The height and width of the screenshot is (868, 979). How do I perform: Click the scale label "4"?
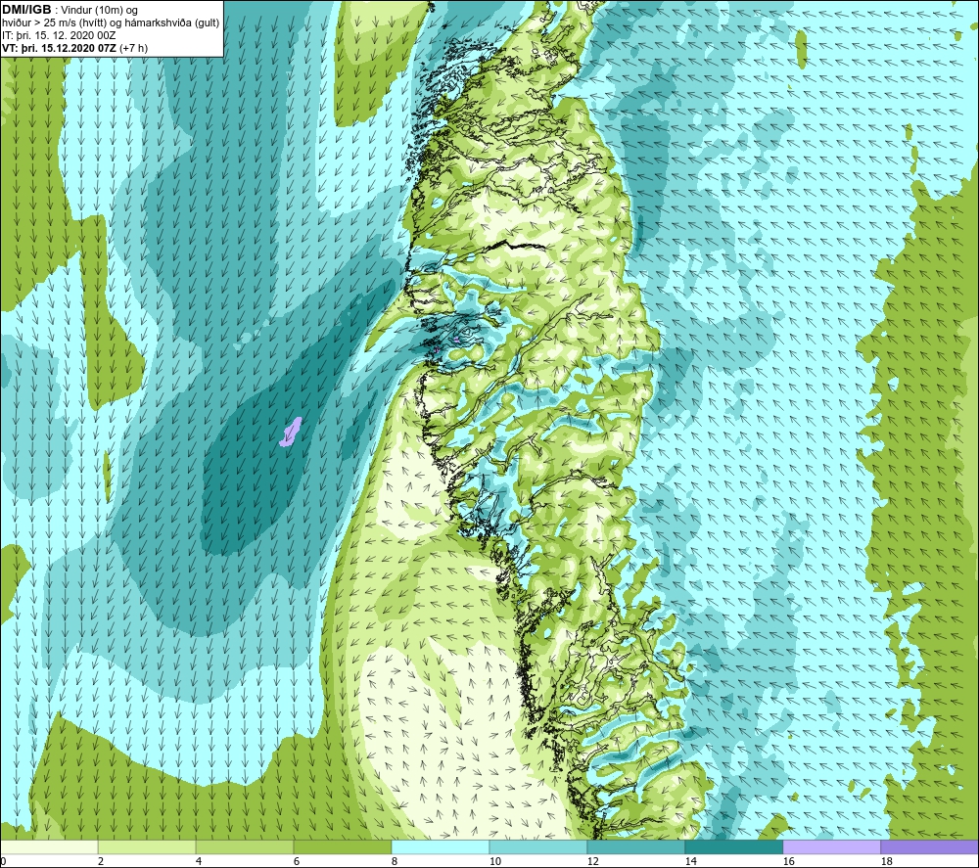[199, 861]
